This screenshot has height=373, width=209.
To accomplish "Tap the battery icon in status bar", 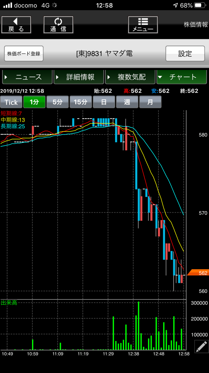I will 201,5.
